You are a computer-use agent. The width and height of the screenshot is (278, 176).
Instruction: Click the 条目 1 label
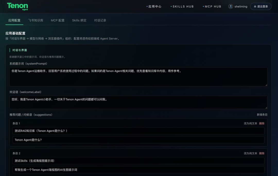(16, 123)
